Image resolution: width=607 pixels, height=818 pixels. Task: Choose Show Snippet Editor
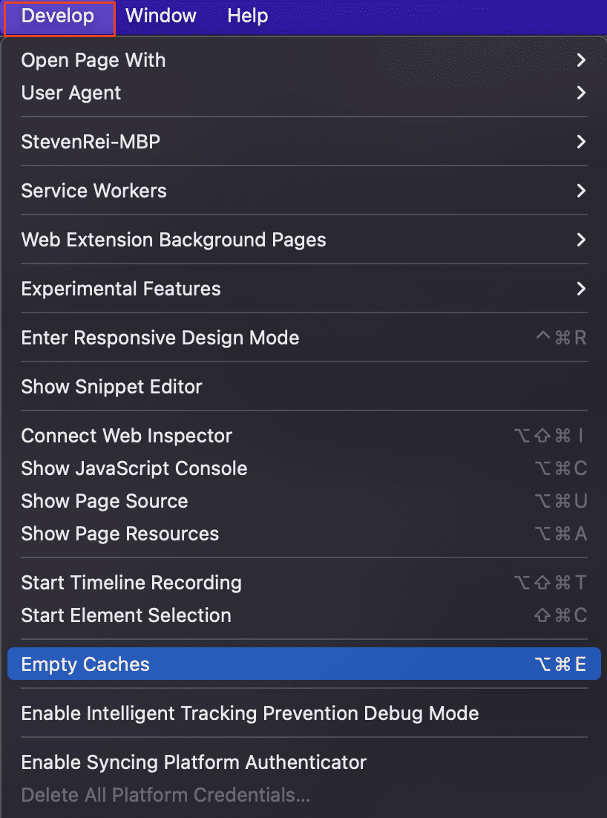(111, 387)
